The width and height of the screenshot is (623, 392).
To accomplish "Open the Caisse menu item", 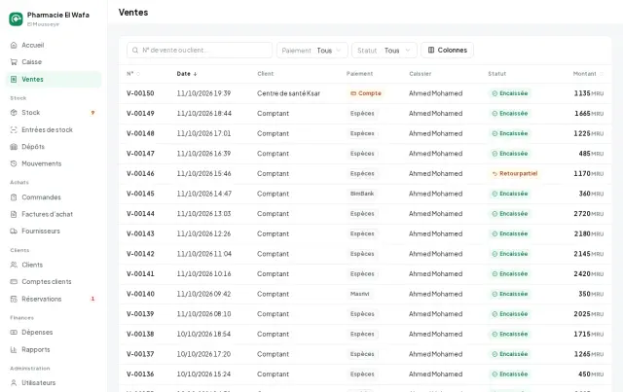I will pyautogui.click(x=54, y=62).
